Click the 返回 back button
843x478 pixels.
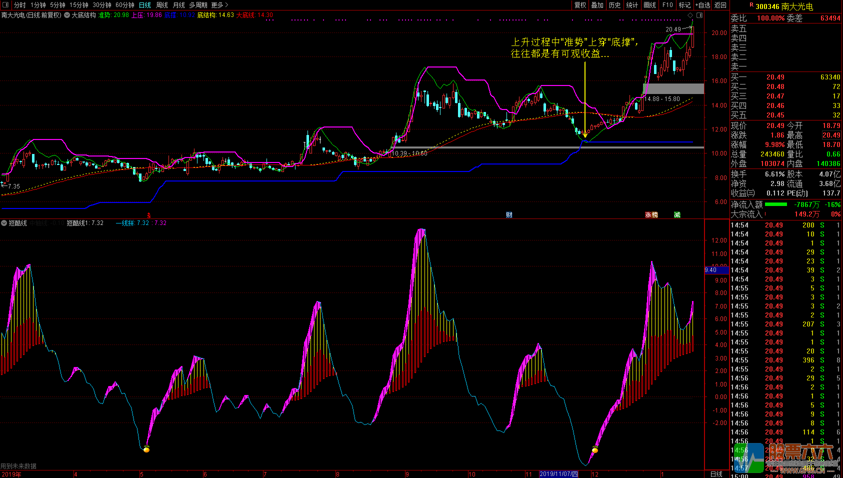click(720, 5)
